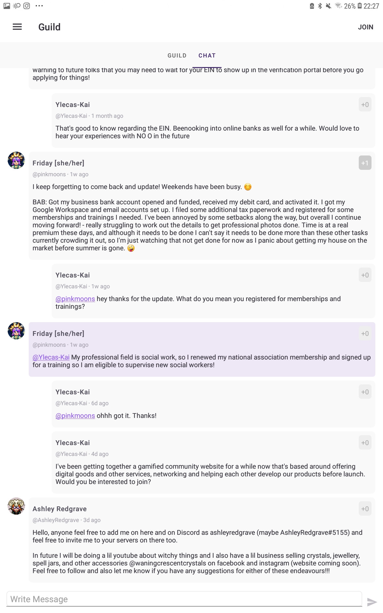Toggle the +1 like on Friday's update post
383x613 pixels.
(365, 163)
